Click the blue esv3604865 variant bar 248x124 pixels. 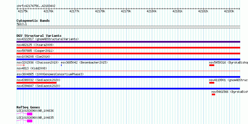click(x=128, y=77)
